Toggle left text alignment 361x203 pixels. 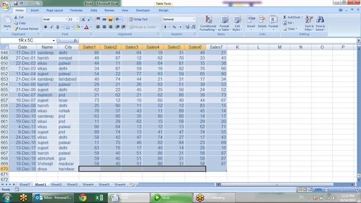point(98,27)
